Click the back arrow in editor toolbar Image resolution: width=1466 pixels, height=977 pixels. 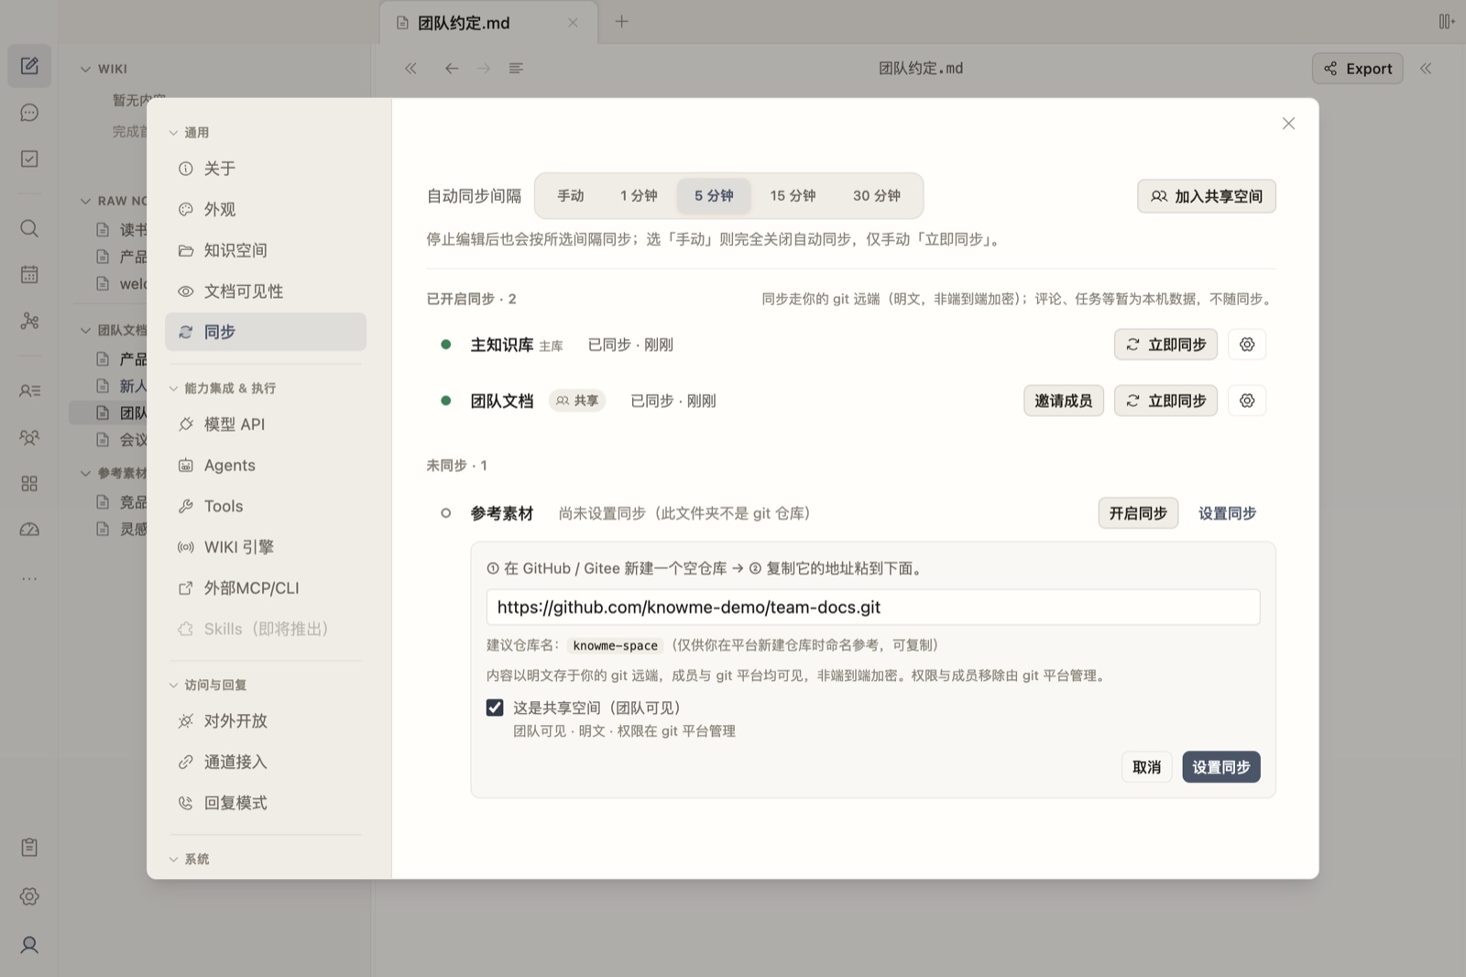click(452, 68)
